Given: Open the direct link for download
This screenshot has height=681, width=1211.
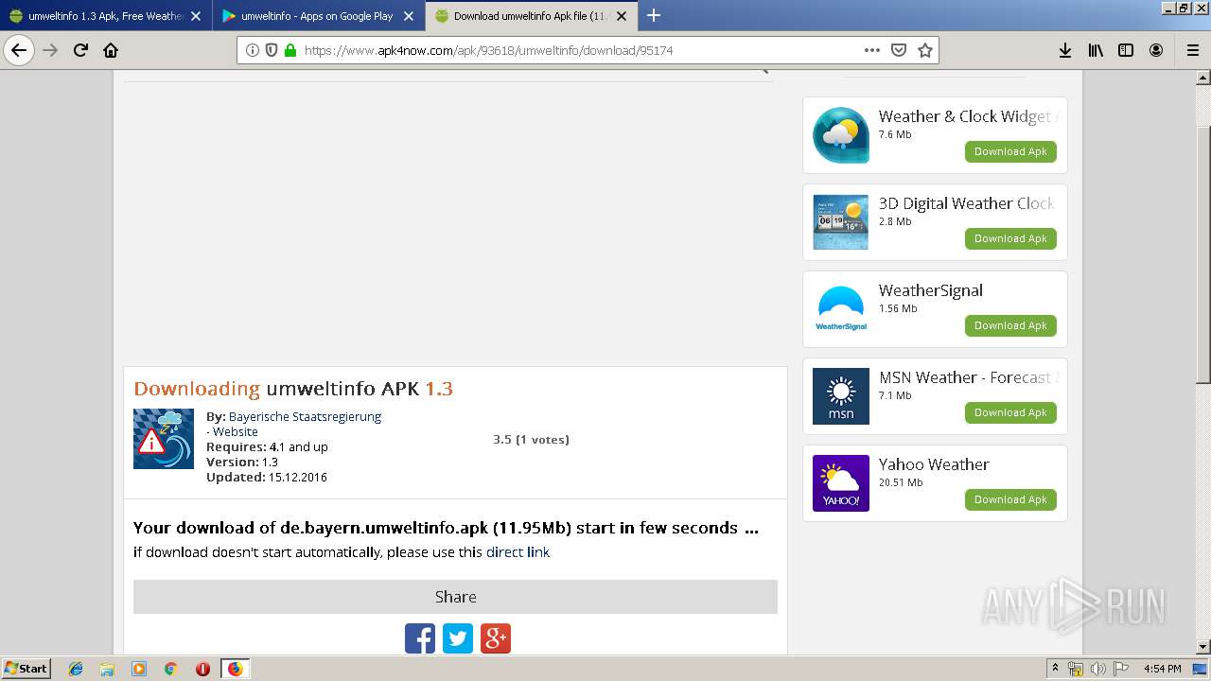Looking at the screenshot, I should (518, 552).
